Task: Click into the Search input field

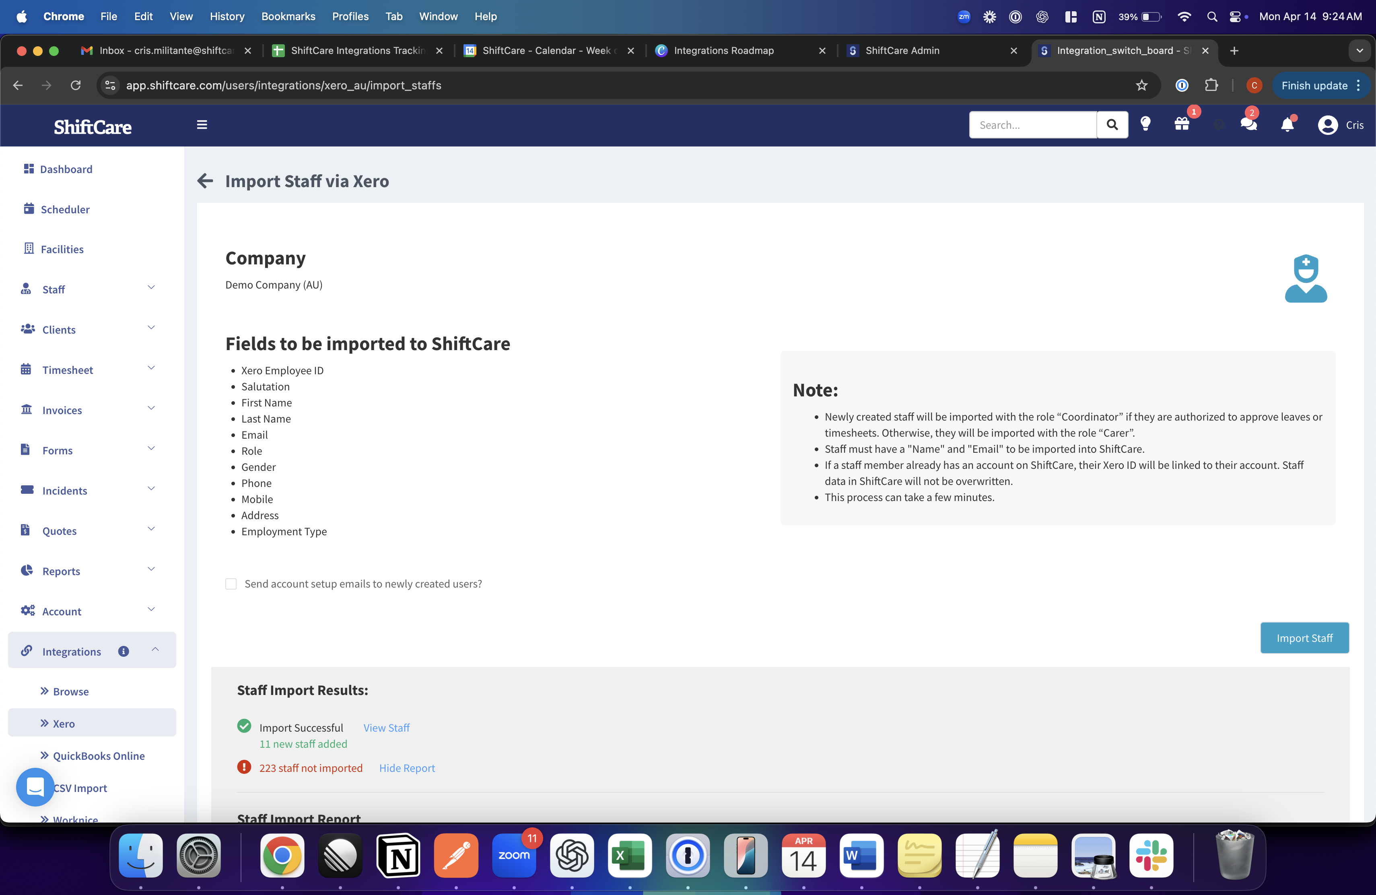Action: [1032, 125]
